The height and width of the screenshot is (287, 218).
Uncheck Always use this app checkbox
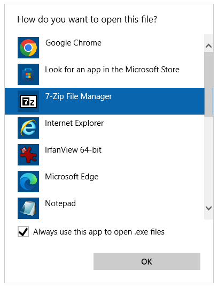(x=23, y=232)
